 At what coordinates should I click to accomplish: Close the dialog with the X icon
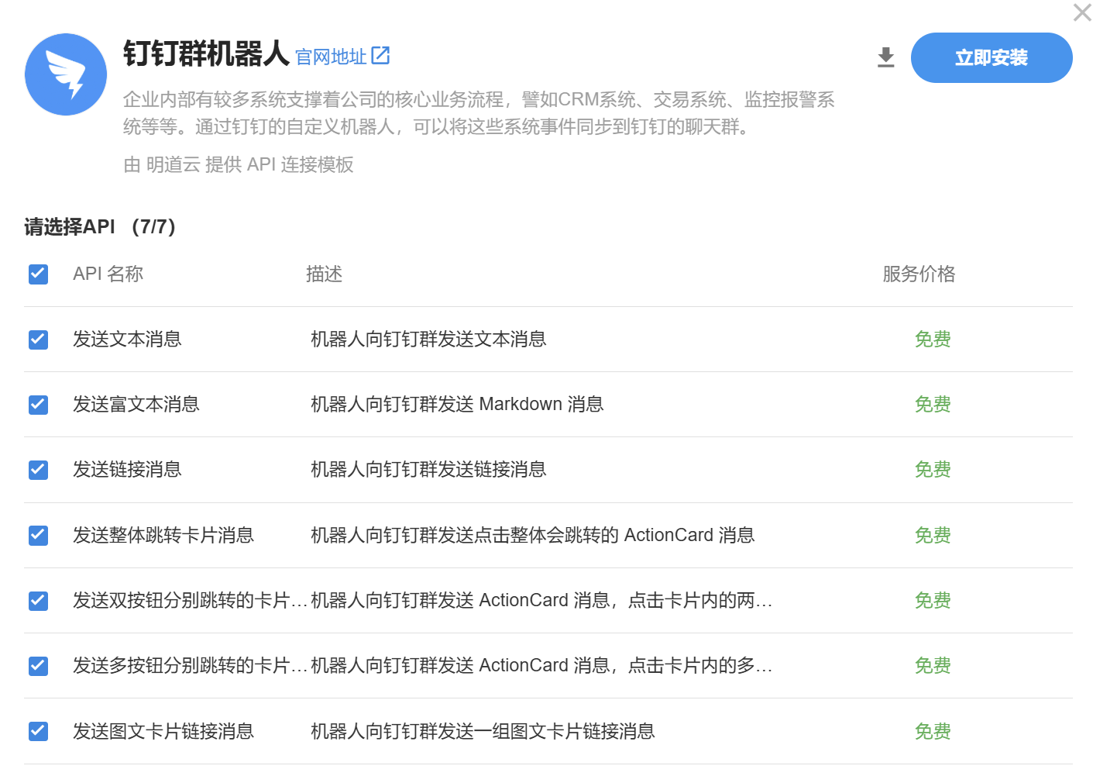pos(1082,12)
